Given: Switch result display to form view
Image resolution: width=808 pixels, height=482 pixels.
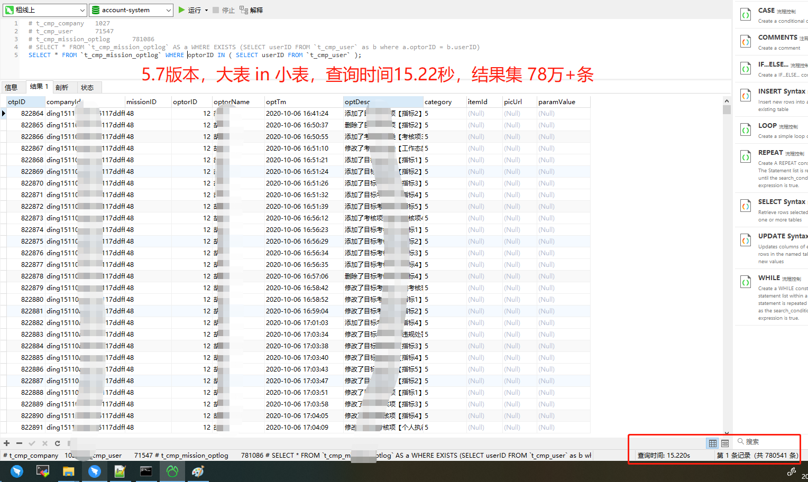Looking at the screenshot, I should click(724, 443).
